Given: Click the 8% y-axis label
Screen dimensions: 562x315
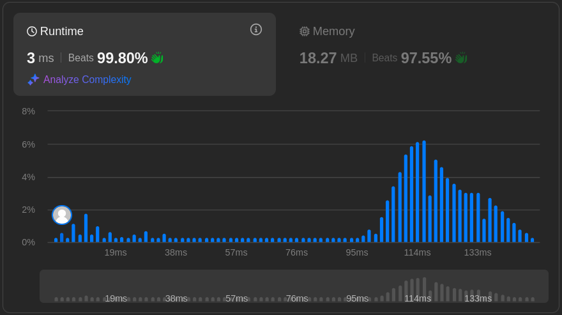Looking at the screenshot, I should click(28, 111).
